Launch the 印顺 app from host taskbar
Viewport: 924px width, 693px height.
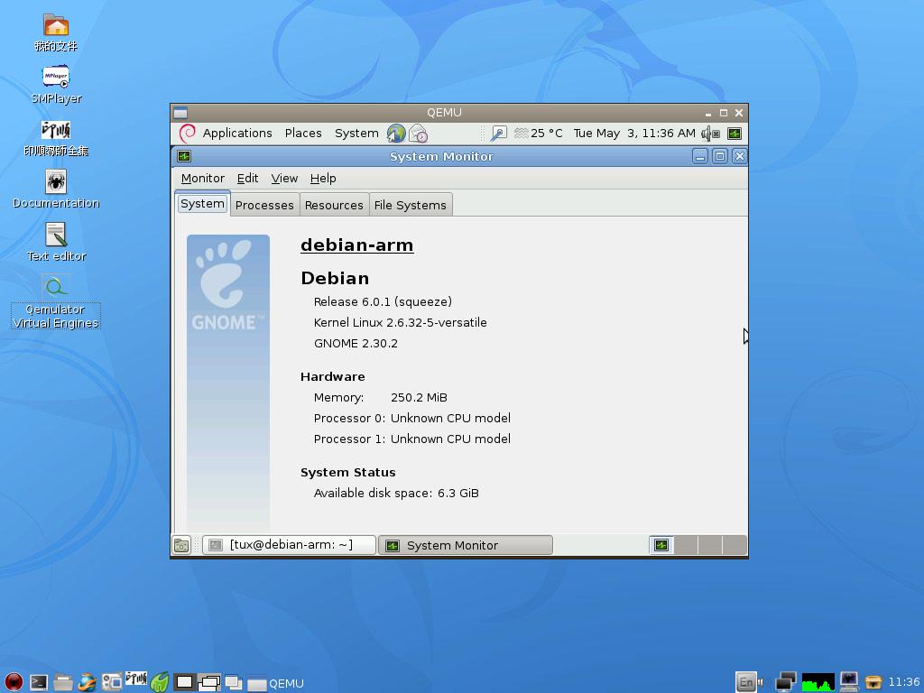136,679
